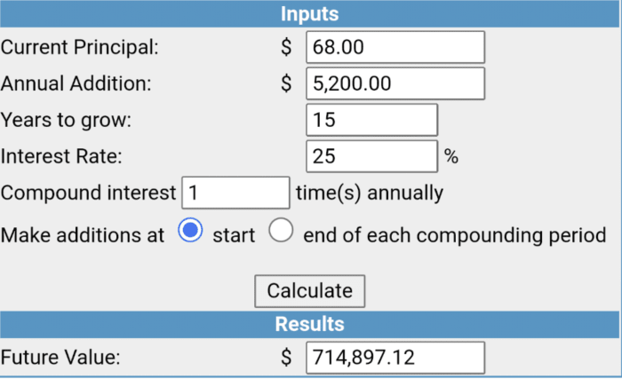Select the start radio button
Screen dimensions: 622x379
191,232
